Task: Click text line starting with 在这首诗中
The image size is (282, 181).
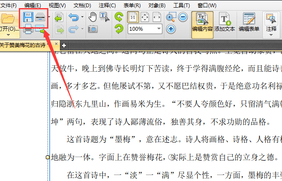Action: click(174, 175)
